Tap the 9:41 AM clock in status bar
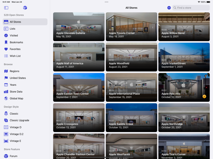This screenshot has height=159, width=213. coord(6,2)
